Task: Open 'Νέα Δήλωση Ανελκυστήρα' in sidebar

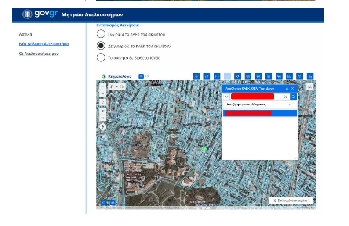Action: [44, 44]
